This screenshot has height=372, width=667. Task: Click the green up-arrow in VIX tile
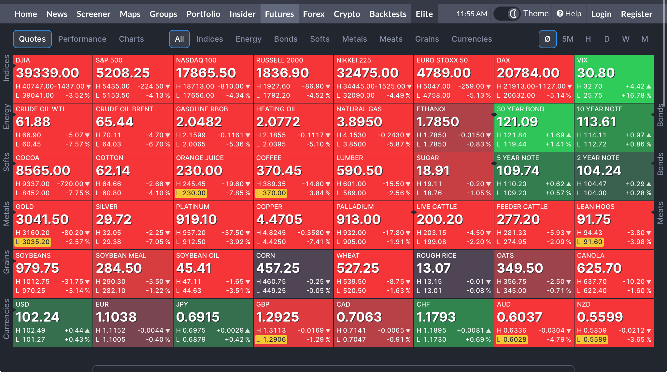pos(649,86)
